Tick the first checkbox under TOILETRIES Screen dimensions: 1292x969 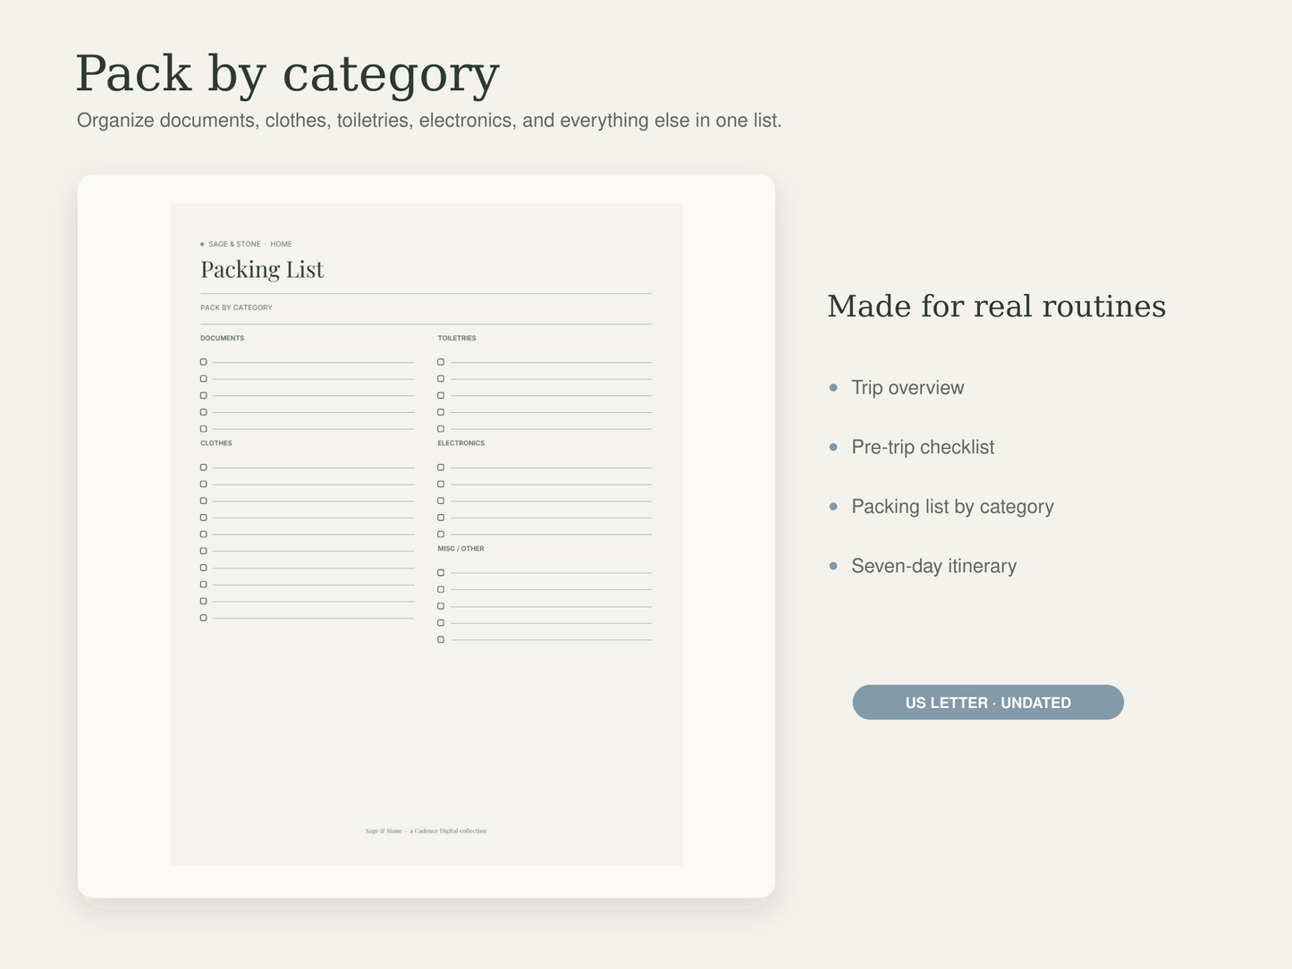pos(441,362)
